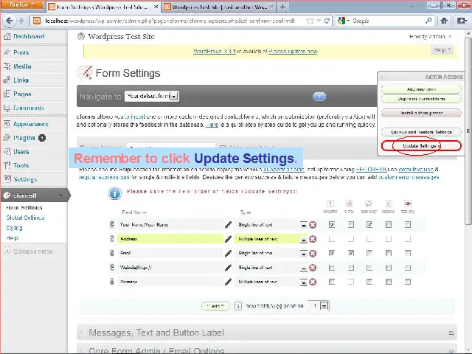Click the number of new fields input

tap(237, 306)
